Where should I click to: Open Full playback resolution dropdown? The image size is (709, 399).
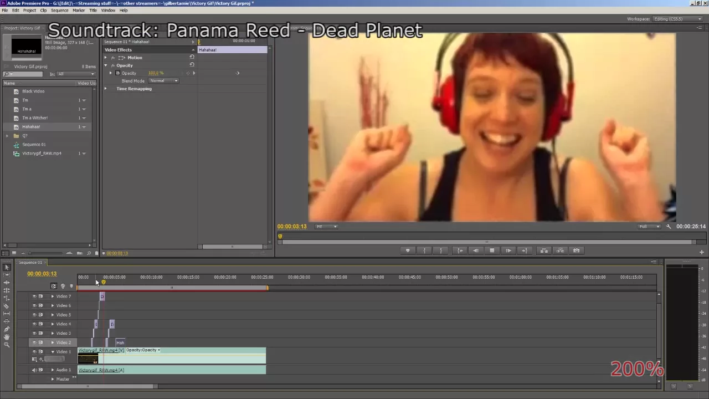click(650, 226)
